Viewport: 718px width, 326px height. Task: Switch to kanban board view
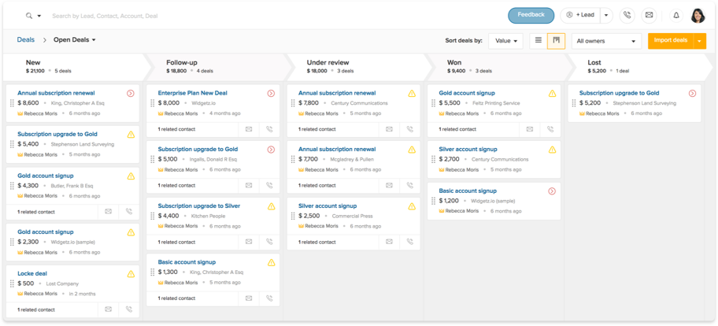pyautogui.click(x=556, y=40)
